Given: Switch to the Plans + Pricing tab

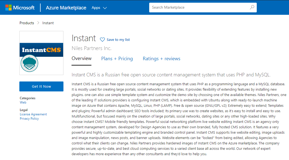Looking at the screenshot, I should (x=117, y=59).
